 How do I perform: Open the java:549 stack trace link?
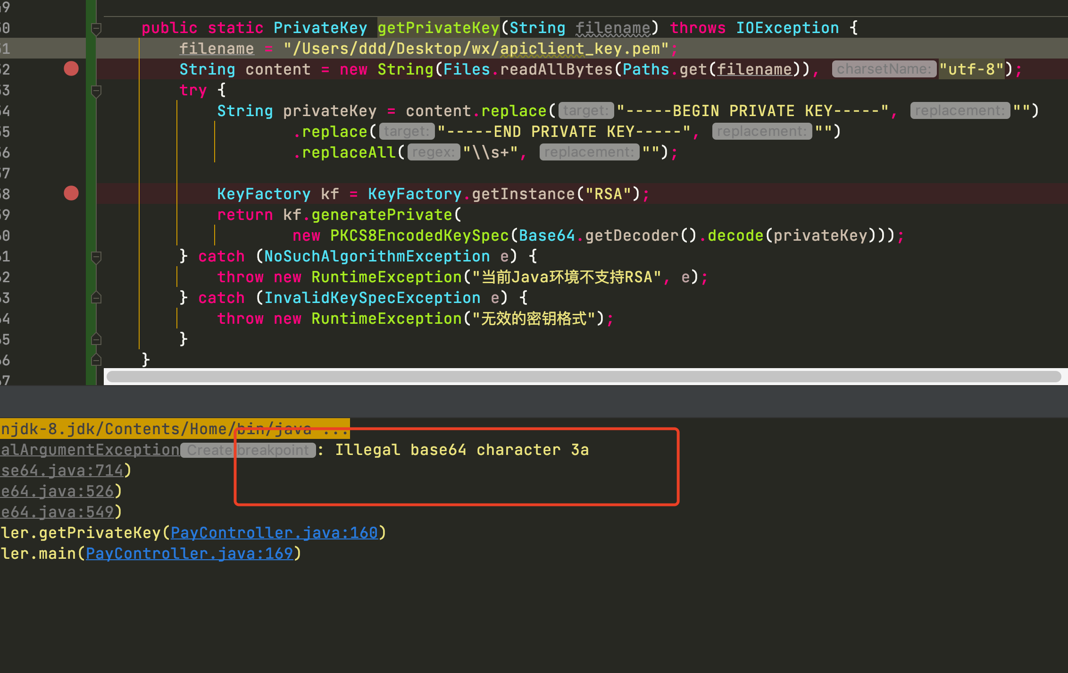tap(58, 512)
